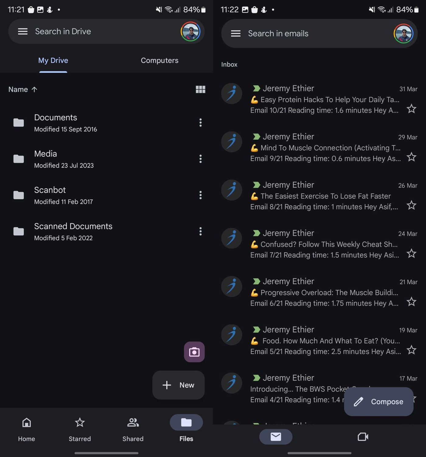Open the camera scan tool in Drive
Viewport: 426px width, 457px height.
point(194,352)
